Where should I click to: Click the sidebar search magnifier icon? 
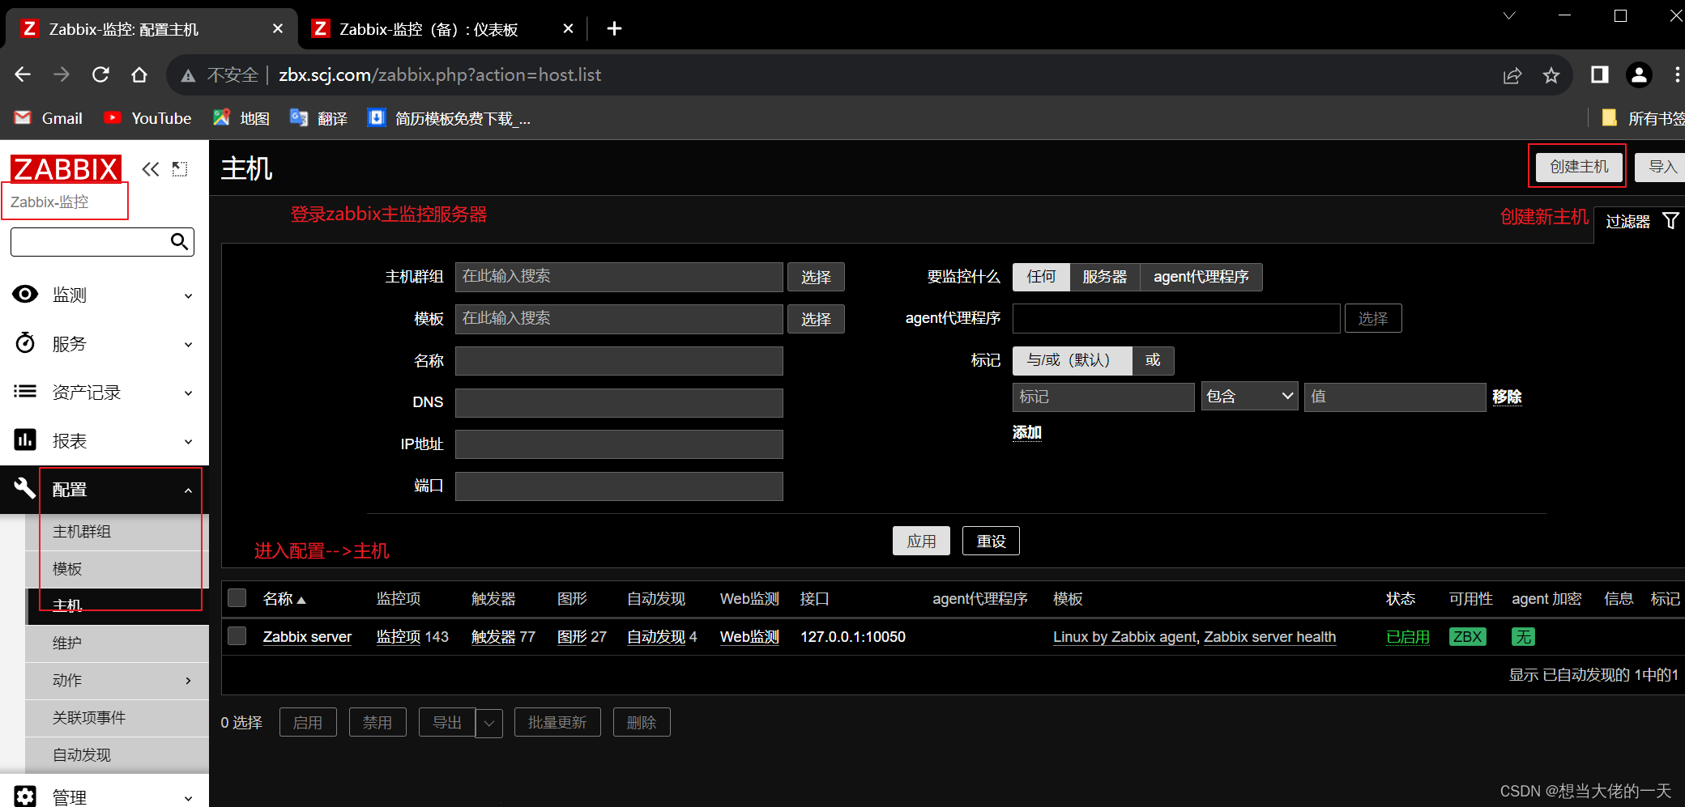click(179, 241)
